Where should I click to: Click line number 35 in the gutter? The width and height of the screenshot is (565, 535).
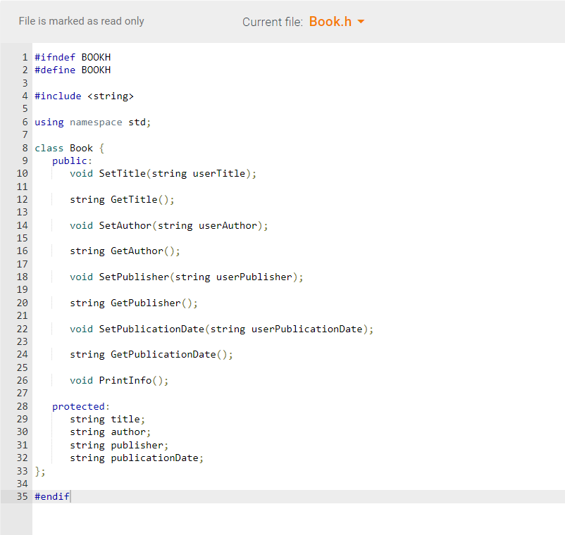[x=23, y=496]
